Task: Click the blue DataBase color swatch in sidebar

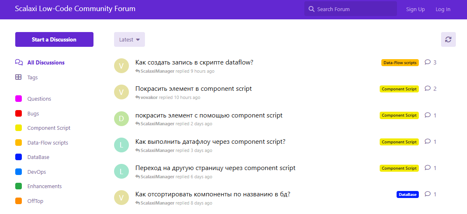Action: [19, 157]
